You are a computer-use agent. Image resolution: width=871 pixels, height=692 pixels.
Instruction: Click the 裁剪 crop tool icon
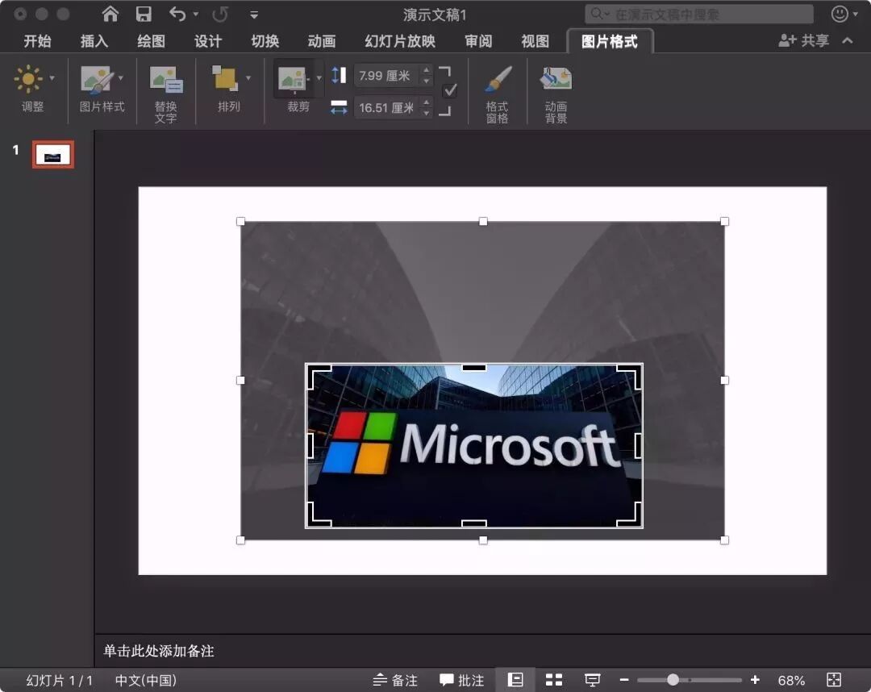[292, 79]
